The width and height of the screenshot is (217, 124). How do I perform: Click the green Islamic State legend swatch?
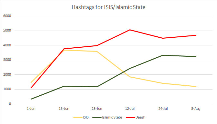[x=97, y=117]
